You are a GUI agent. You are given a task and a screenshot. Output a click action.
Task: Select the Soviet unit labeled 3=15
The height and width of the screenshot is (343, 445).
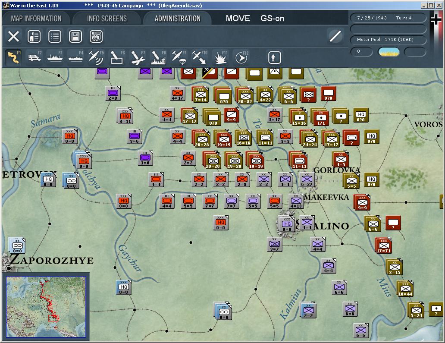(x=395, y=267)
